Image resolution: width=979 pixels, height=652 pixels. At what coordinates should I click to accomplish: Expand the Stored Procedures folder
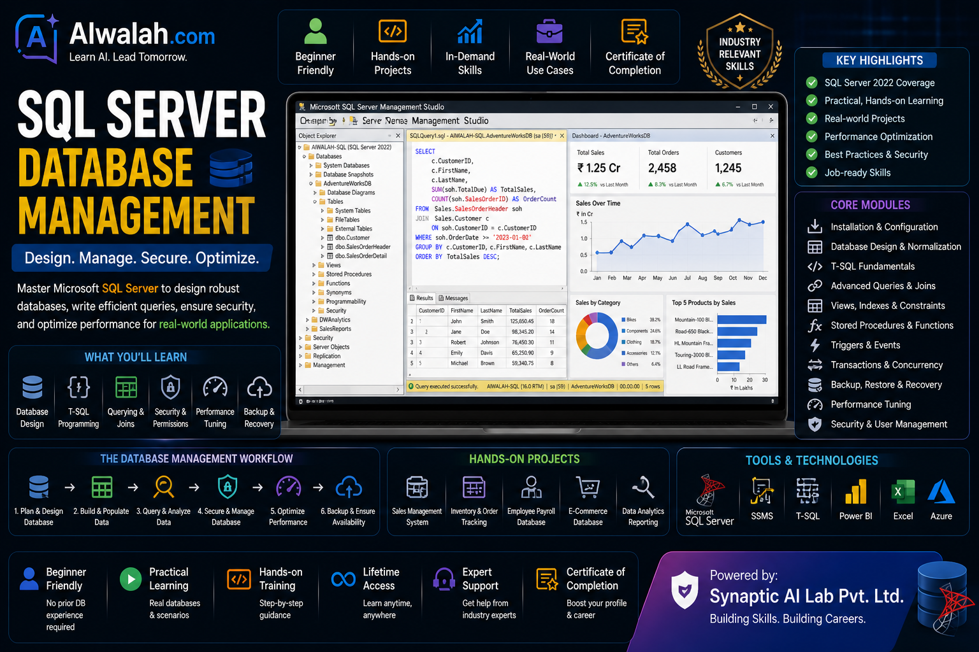click(314, 274)
